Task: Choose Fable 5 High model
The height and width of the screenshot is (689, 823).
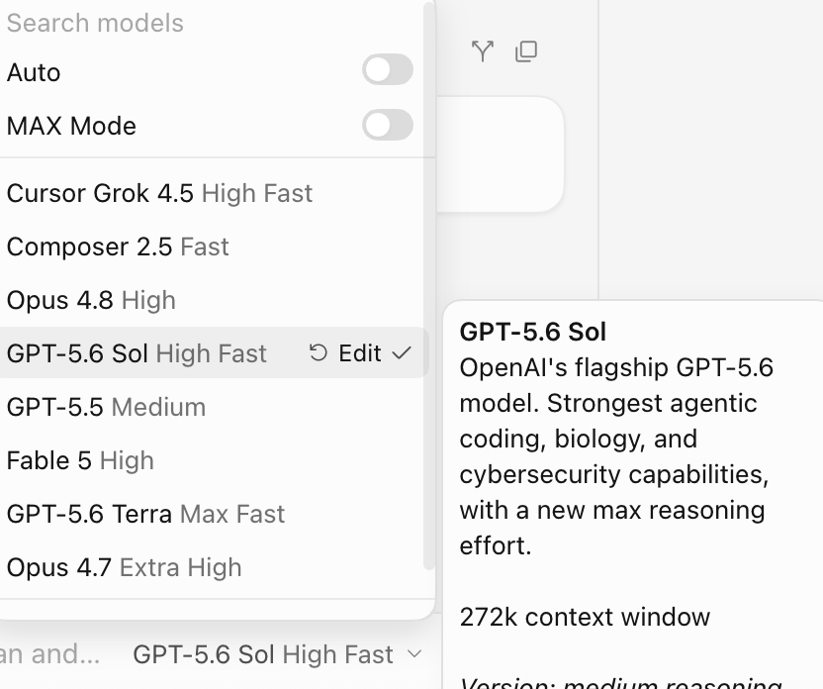Action: (213, 460)
